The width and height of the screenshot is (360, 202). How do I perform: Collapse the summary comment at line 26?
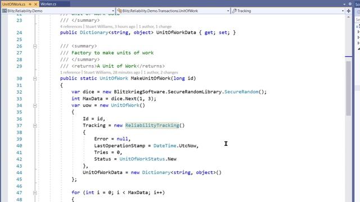35,46
